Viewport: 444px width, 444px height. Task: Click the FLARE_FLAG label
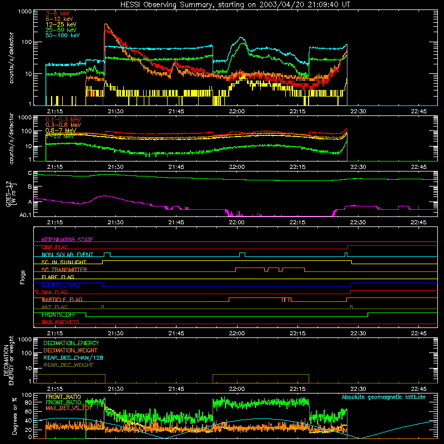point(58,277)
